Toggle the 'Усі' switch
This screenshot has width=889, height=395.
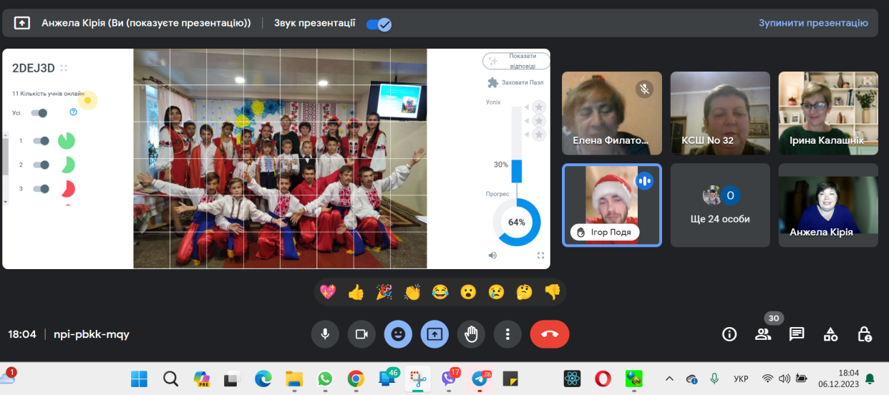(x=39, y=112)
